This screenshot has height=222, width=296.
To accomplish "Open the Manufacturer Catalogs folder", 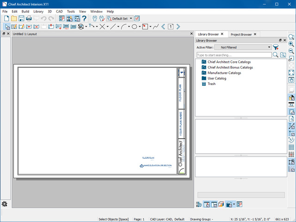I will (x=224, y=72).
